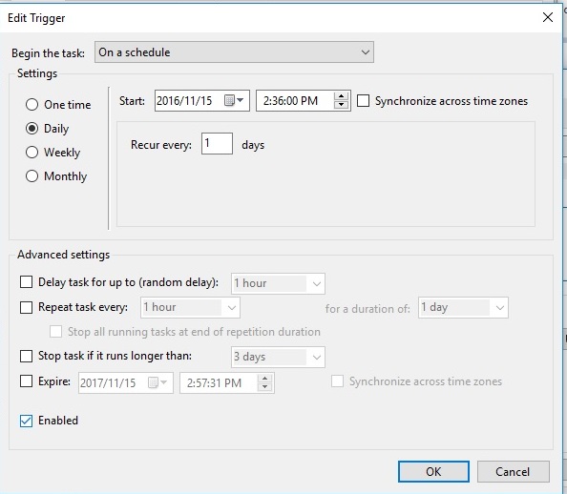Screen dimensions: 567x494
Task: Open the Expire date calendar picker icon
Action: coord(157,382)
